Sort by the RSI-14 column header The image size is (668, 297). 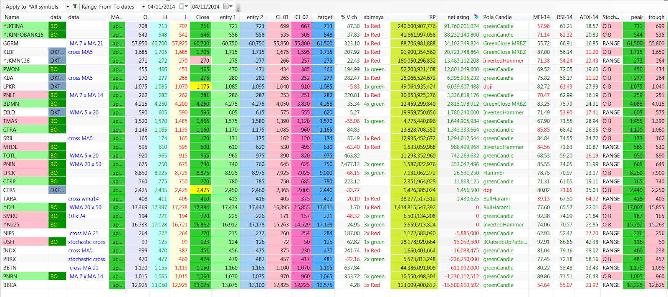(564, 17)
